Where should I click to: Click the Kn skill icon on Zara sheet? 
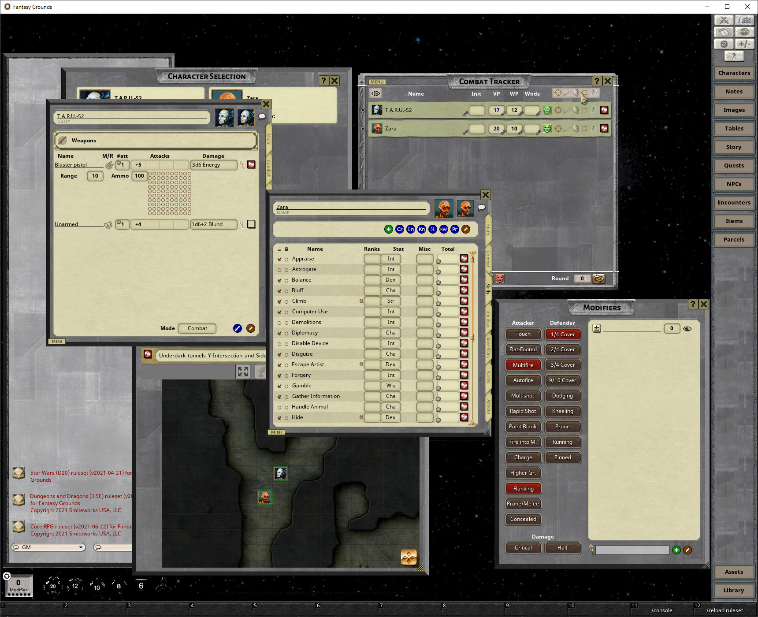[422, 229]
